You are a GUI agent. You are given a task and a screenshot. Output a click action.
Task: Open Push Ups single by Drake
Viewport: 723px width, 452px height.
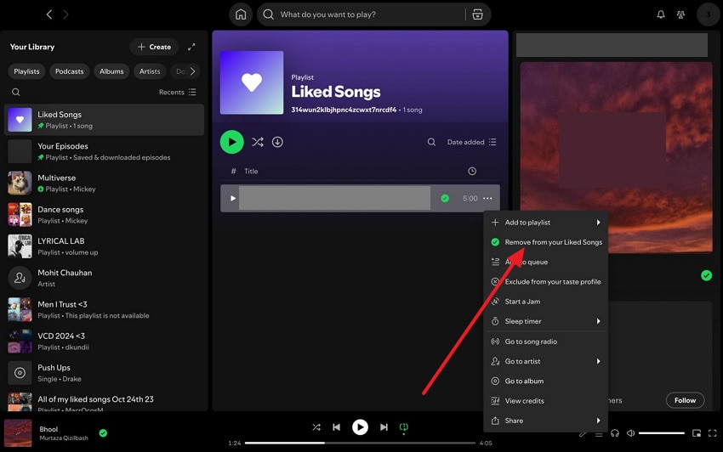tap(105, 373)
